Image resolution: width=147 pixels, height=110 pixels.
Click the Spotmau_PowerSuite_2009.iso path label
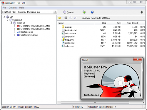pos(96,18)
